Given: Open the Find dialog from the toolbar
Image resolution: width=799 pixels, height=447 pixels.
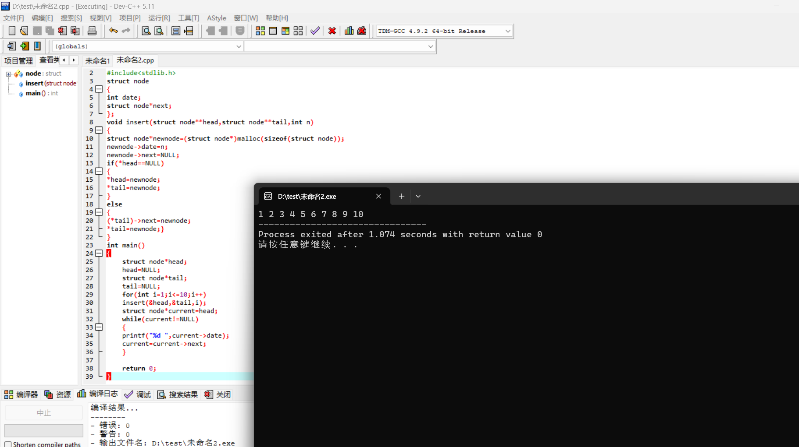Looking at the screenshot, I should pos(146,31).
